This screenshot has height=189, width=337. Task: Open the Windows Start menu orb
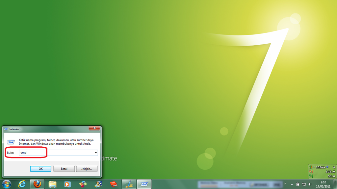[7, 184]
